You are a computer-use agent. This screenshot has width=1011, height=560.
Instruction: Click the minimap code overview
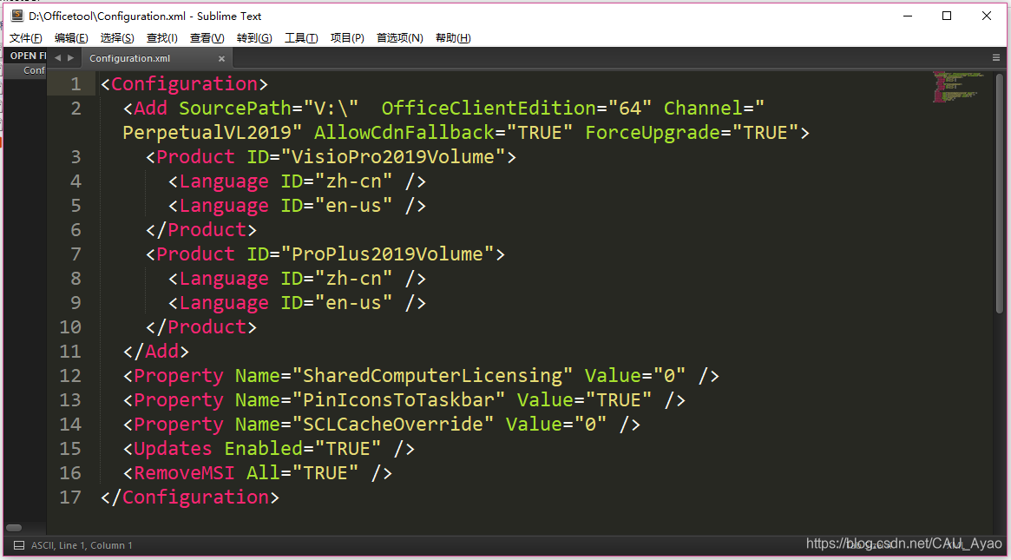(958, 87)
